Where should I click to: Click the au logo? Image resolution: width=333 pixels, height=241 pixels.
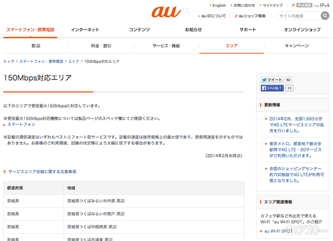point(166,12)
